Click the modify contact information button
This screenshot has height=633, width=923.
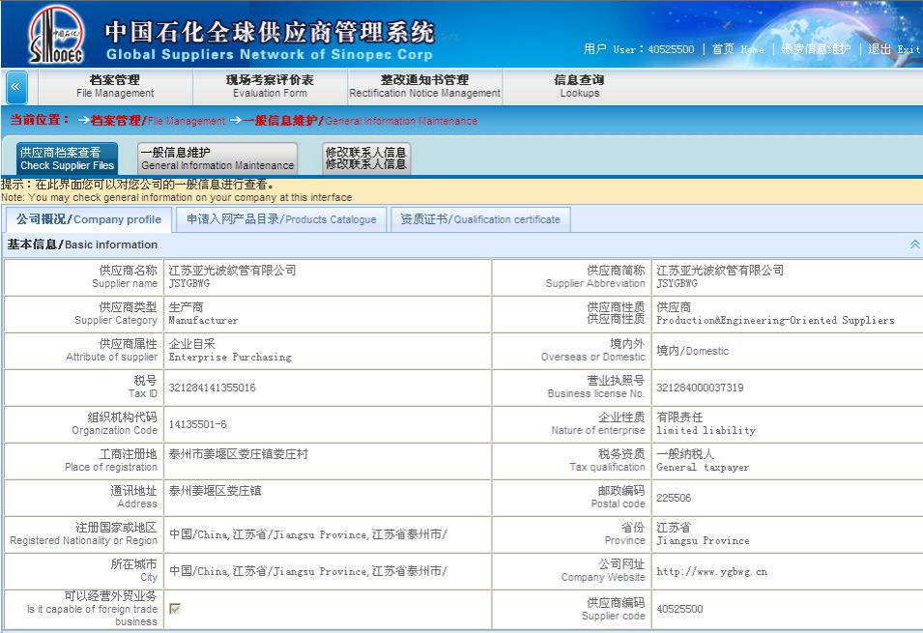tap(365, 158)
